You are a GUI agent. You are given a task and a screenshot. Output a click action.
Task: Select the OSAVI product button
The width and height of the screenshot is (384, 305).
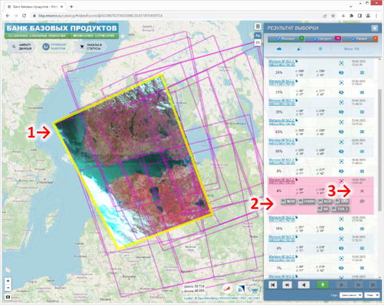[x=307, y=201]
